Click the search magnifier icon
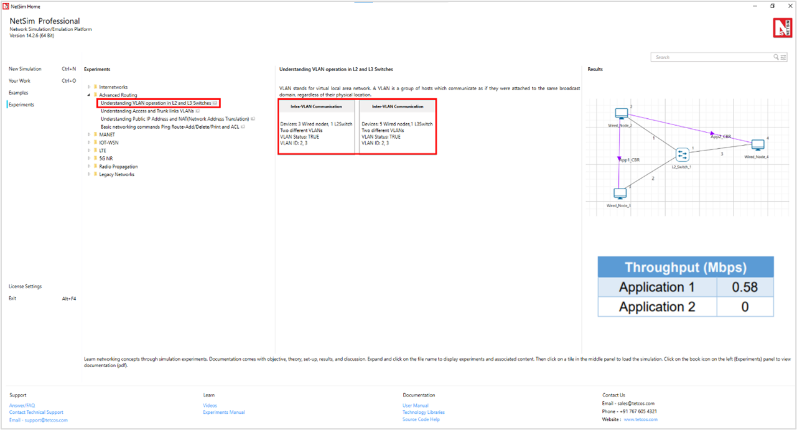 point(776,57)
